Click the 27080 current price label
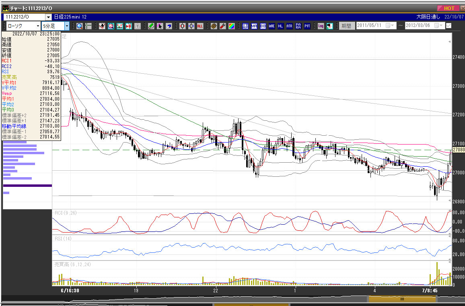This screenshot has width=465, height=306. point(459,150)
